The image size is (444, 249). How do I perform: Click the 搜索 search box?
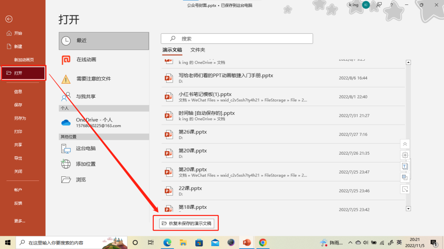pos(237,39)
